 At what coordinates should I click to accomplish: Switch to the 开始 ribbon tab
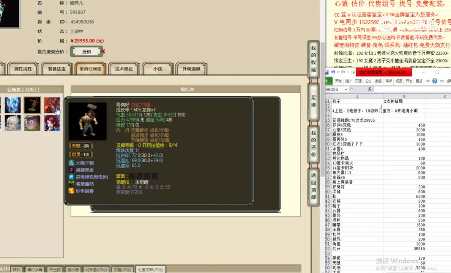coord(339,81)
